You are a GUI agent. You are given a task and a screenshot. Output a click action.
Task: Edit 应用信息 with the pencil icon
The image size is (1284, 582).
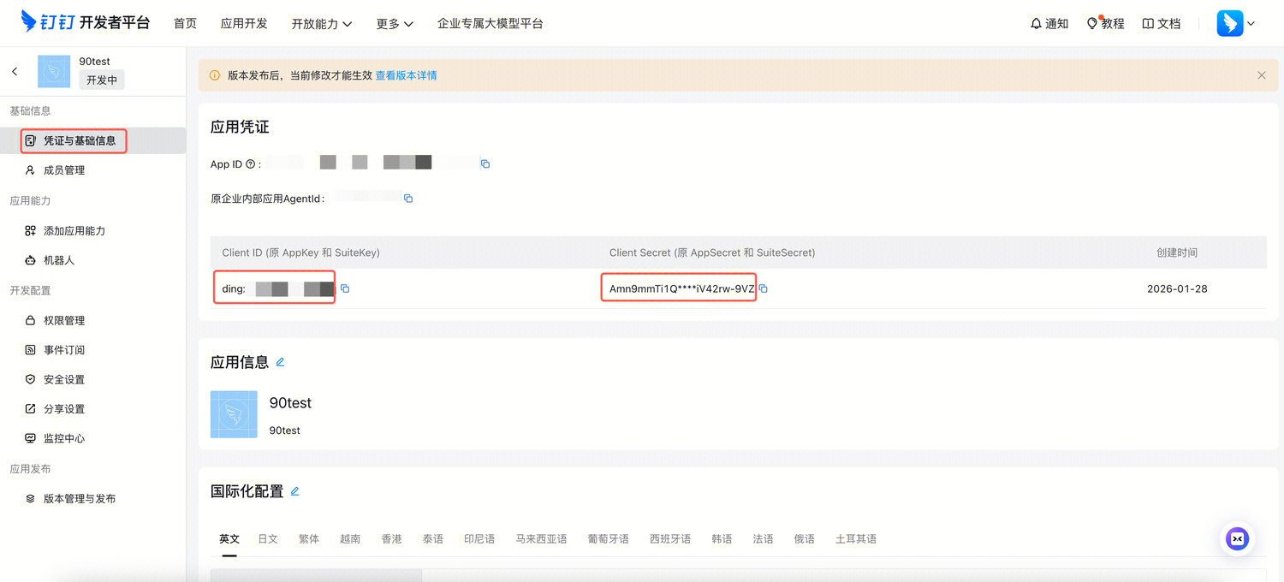pyautogui.click(x=280, y=362)
